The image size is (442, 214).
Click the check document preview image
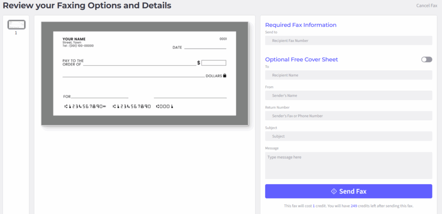[145, 74]
